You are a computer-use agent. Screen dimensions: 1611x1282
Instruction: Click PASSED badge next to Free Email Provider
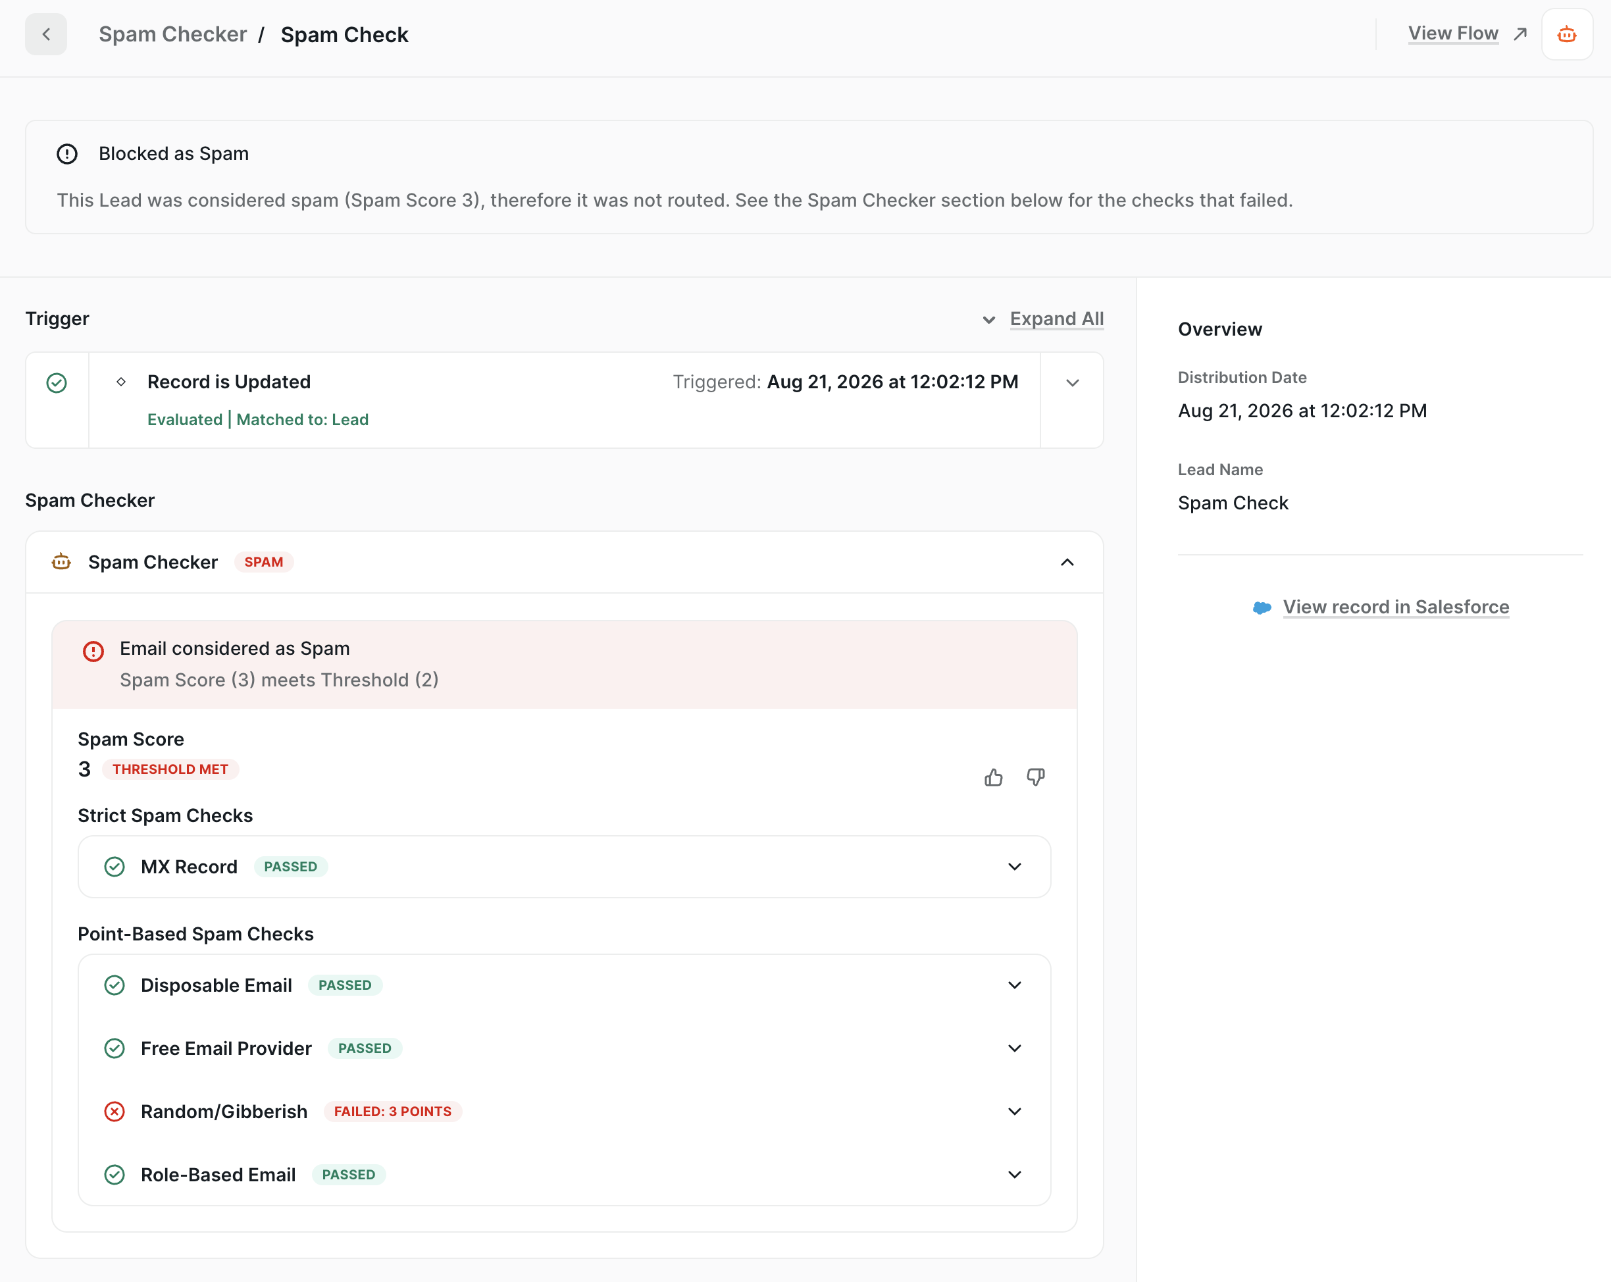(x=365, y=1048)
